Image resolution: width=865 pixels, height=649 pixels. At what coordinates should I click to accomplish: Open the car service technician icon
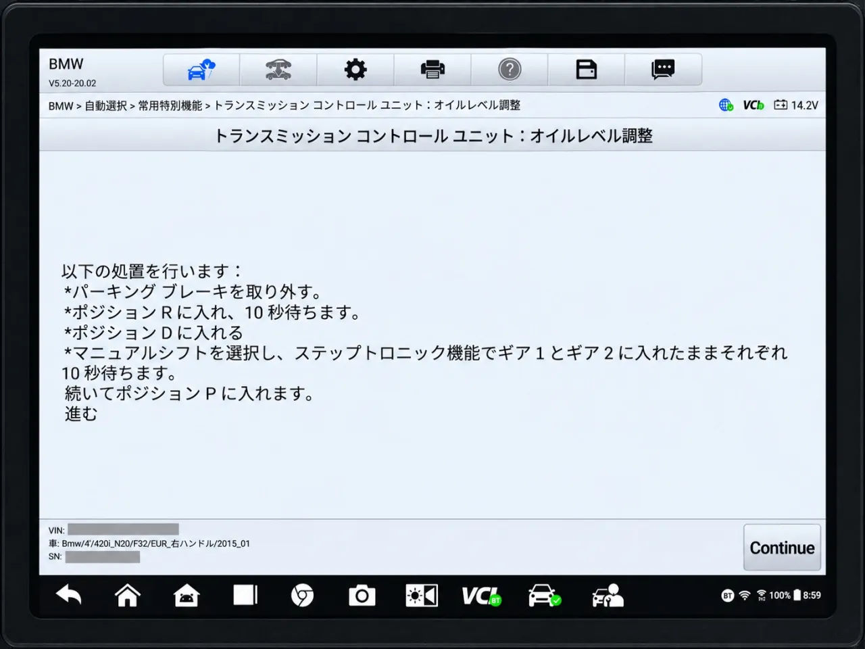coord(608,596)
